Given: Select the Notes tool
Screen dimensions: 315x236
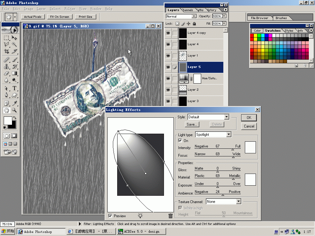Looking at the screenshot, I should pos(6,103).
